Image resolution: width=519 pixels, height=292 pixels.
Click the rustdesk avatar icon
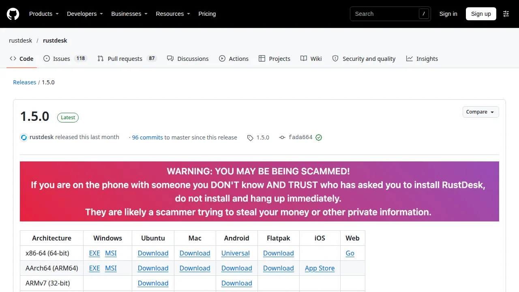point(24,137)
